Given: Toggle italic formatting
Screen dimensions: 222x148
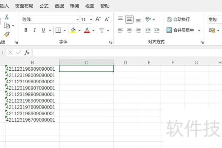Looking at the screenshot, I should (34, 30).
